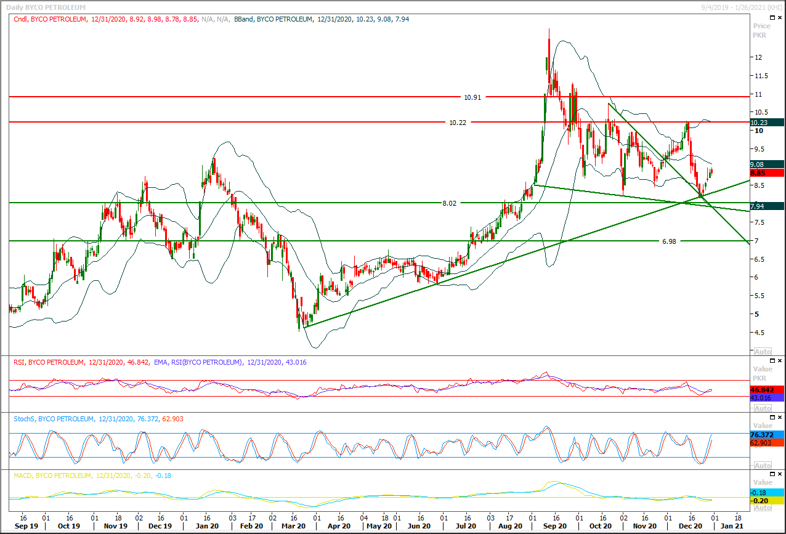Click Auto scale in the RSI pane
The image size is (786, 534).
[763, 408]
